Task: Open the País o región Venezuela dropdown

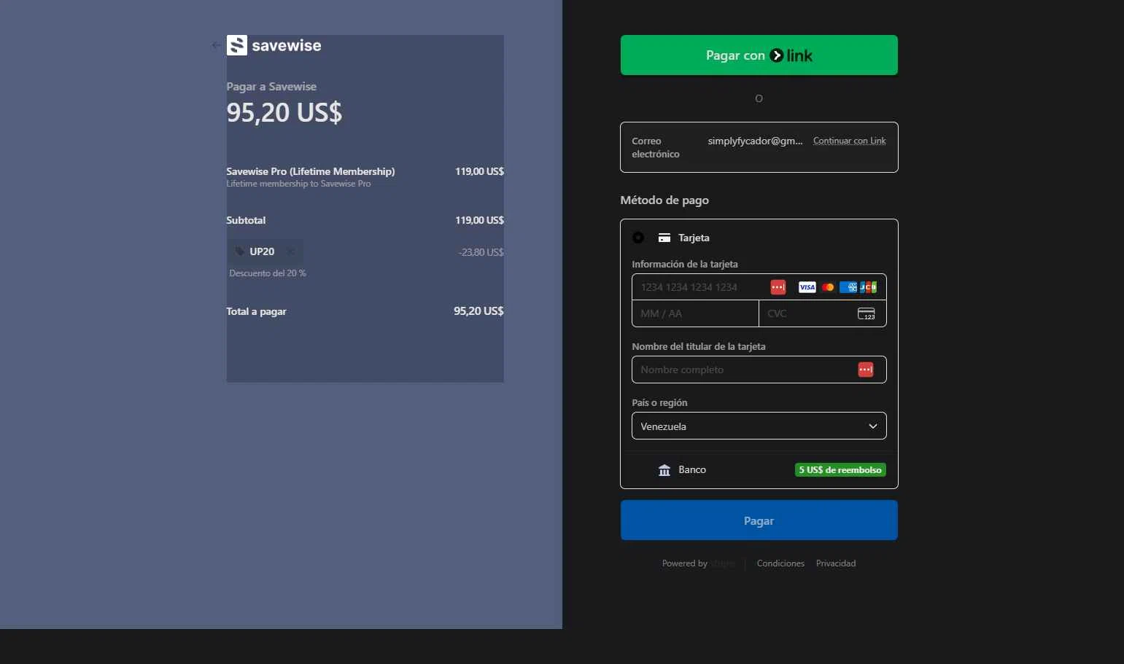Action: coord(759,426)
